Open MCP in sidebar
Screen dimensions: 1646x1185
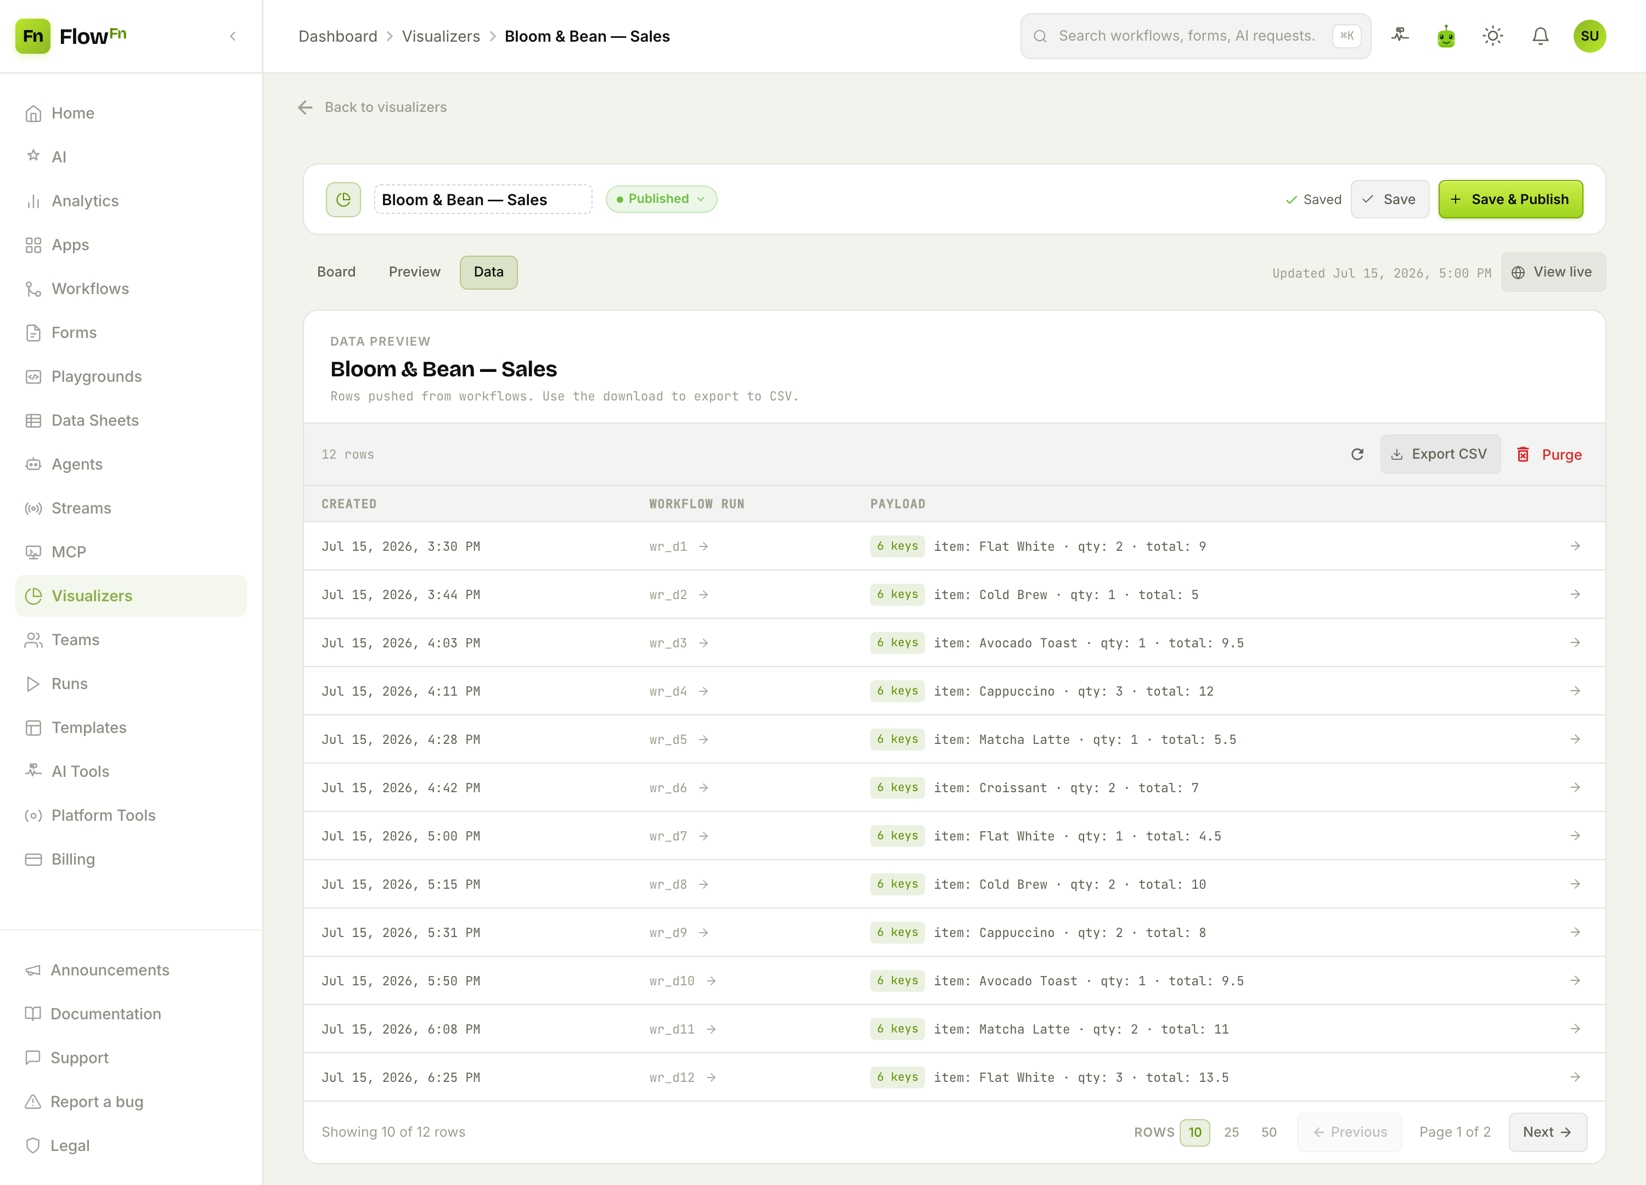(131, 552)
